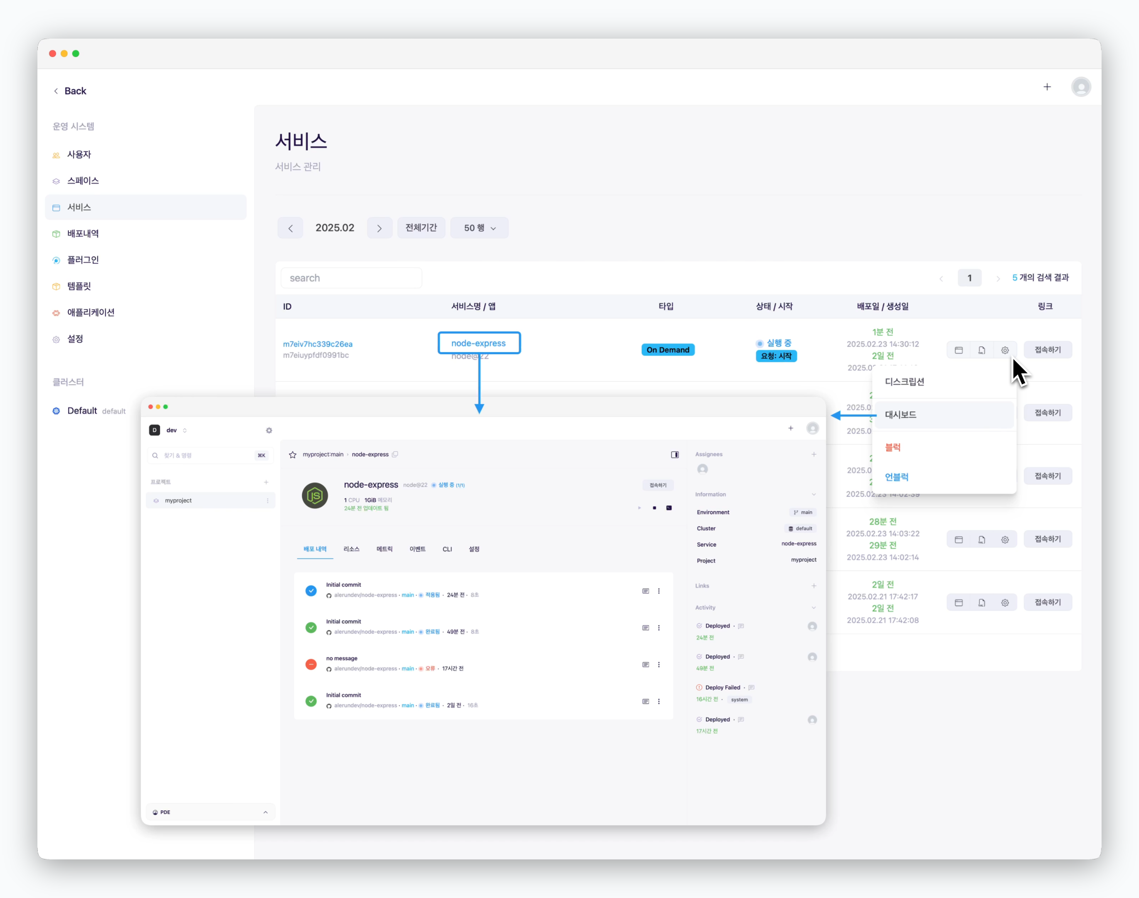Open the dev workspace switcher
This screenshot has width=1139, height=898.
(168, 430)
